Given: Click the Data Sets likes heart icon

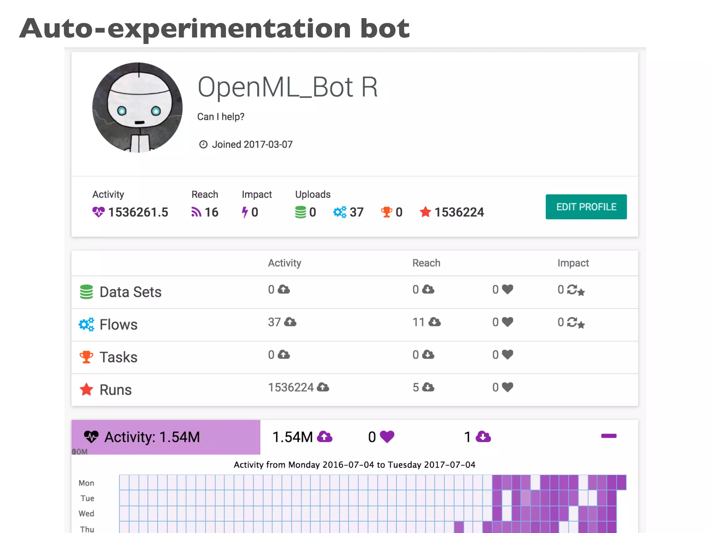Looking at the screenshot, I should 508,289.
